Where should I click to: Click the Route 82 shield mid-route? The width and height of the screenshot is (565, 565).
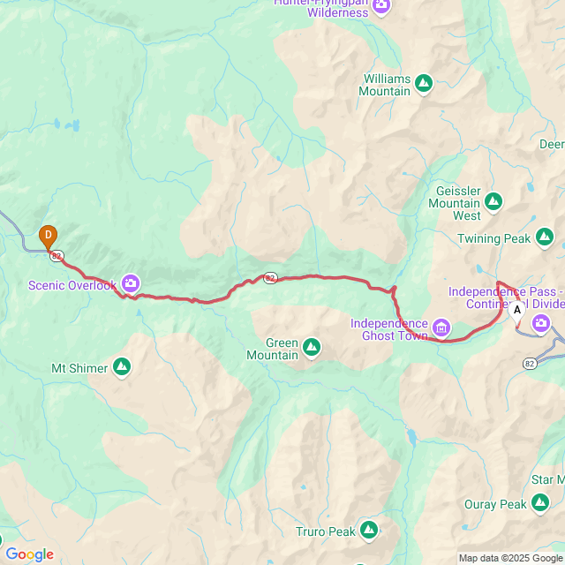(x=270, y=278)
